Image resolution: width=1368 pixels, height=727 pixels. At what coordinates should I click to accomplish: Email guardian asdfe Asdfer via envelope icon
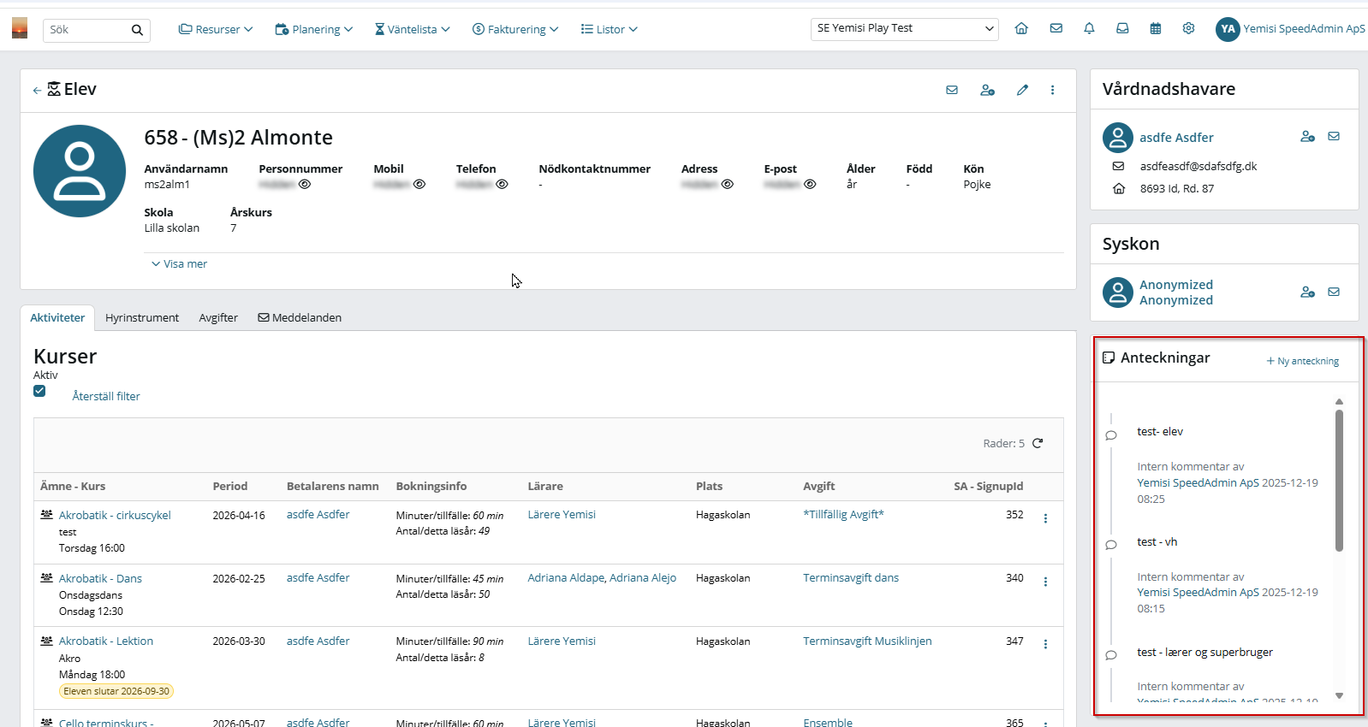(1334, 137)
